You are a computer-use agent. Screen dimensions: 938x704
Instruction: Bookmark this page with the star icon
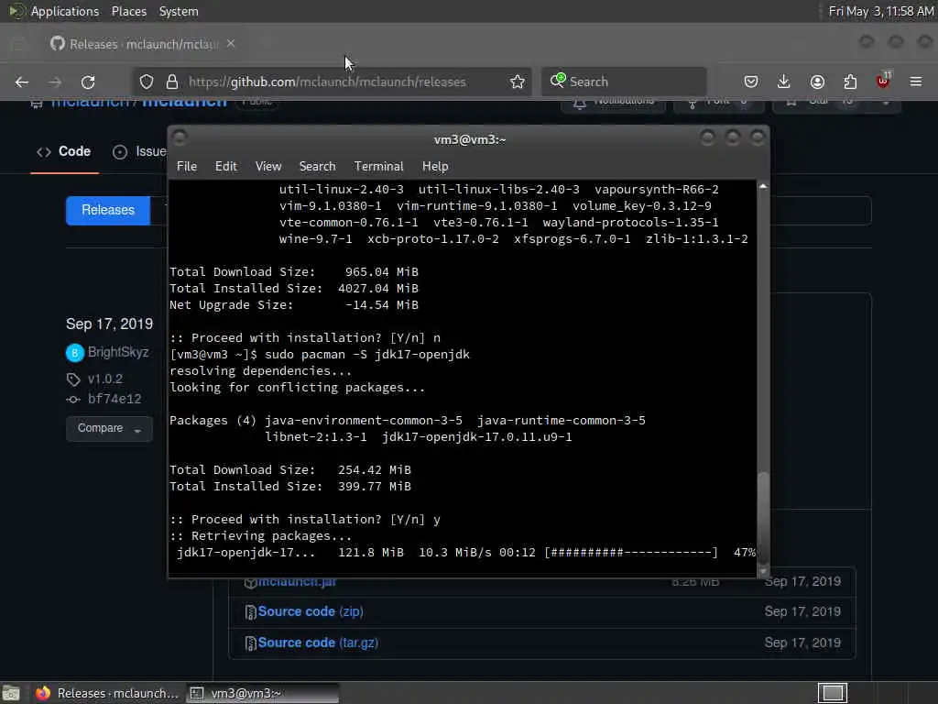click(518, 82)
